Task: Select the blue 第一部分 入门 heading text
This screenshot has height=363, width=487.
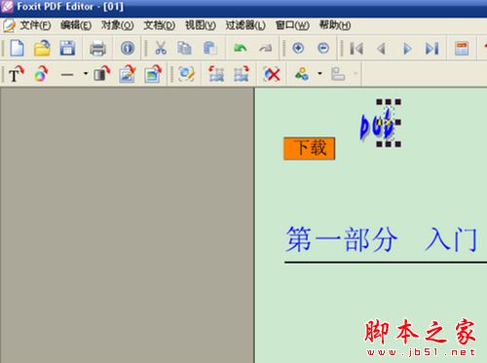Action: (382, 240)
